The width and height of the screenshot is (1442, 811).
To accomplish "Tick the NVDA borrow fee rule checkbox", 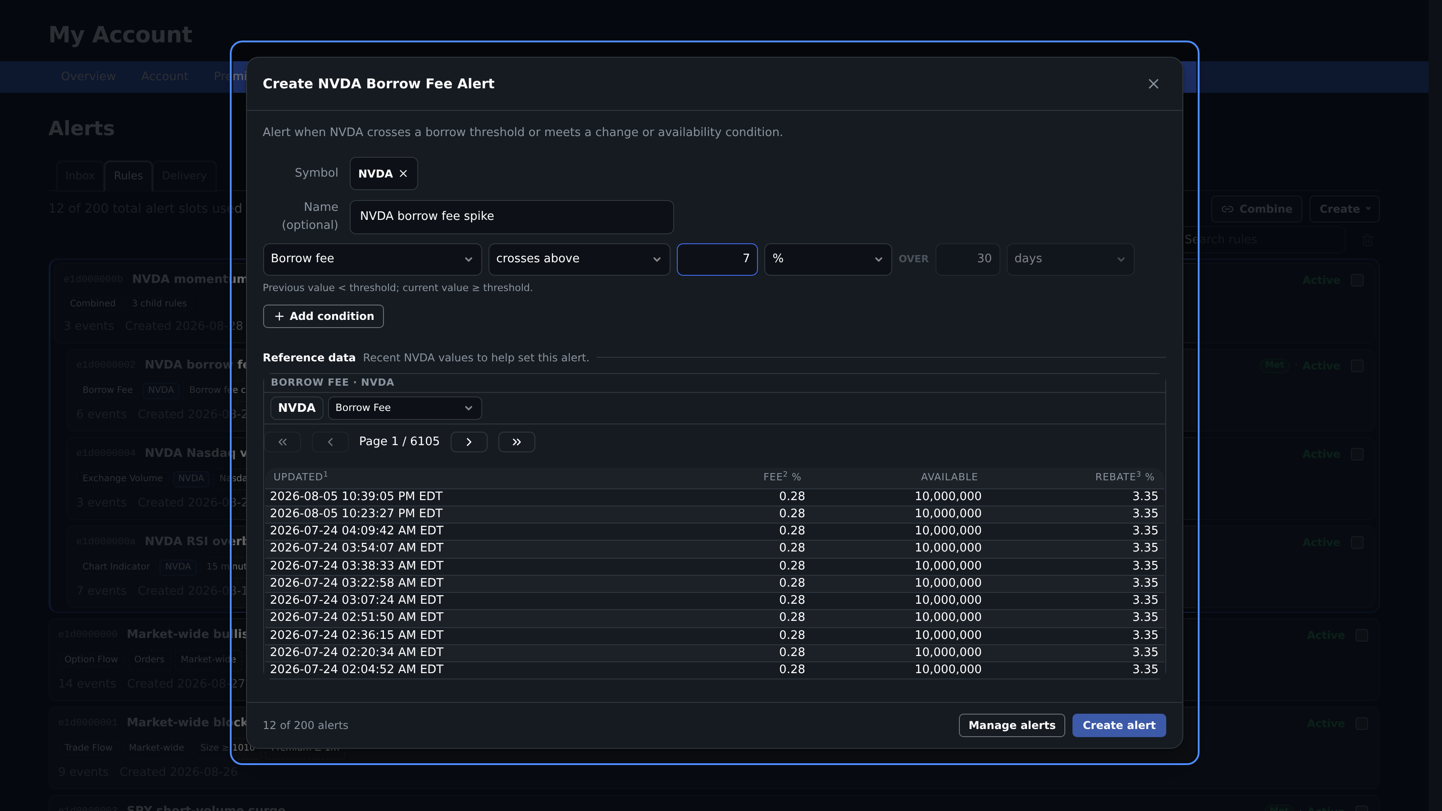I will pyautogui.click(x=1357, y=366).
